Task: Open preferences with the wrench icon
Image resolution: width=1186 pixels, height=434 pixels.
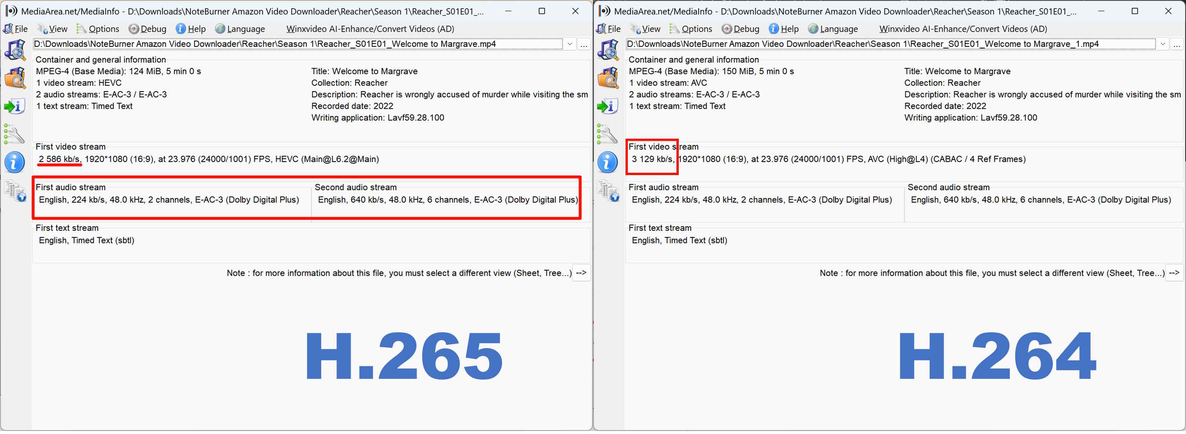Action: pos(15,135)
